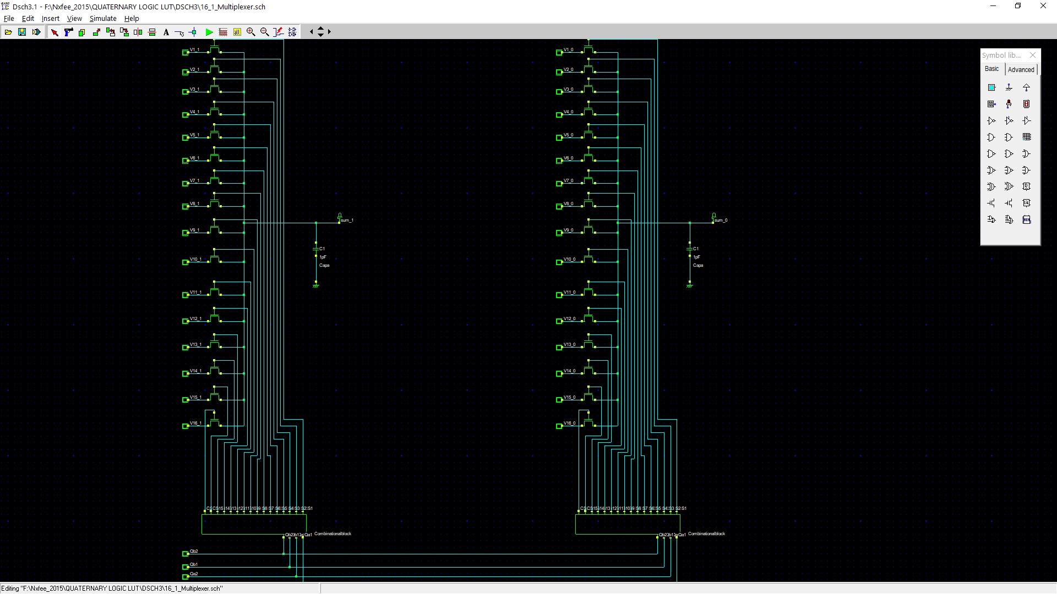The image size is (1057, 594).
Task: Open the Help menu
Action: coord(132,18)
